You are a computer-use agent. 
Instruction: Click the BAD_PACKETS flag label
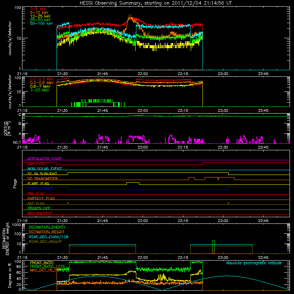pyautogui.click(x=40, y=213)
